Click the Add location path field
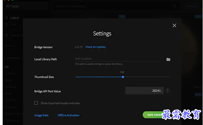This screenshot has height=125, width=203. pos(118,59)
